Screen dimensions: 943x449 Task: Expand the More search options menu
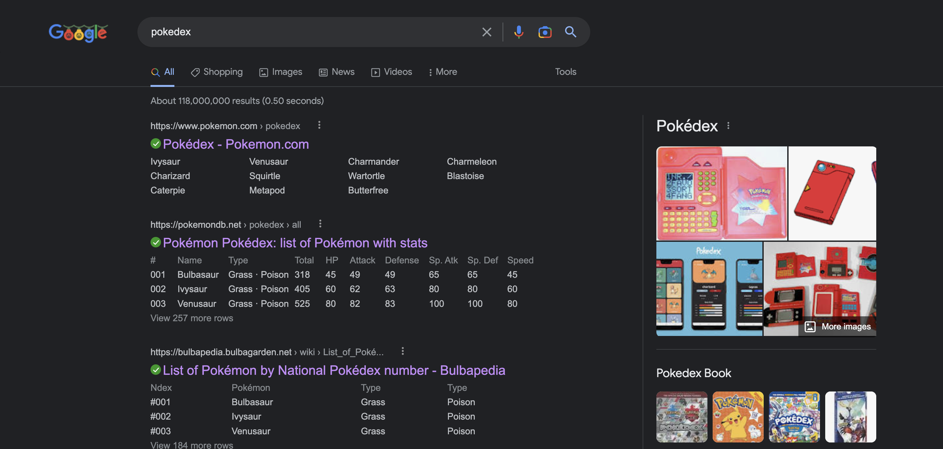click(443, 72)
